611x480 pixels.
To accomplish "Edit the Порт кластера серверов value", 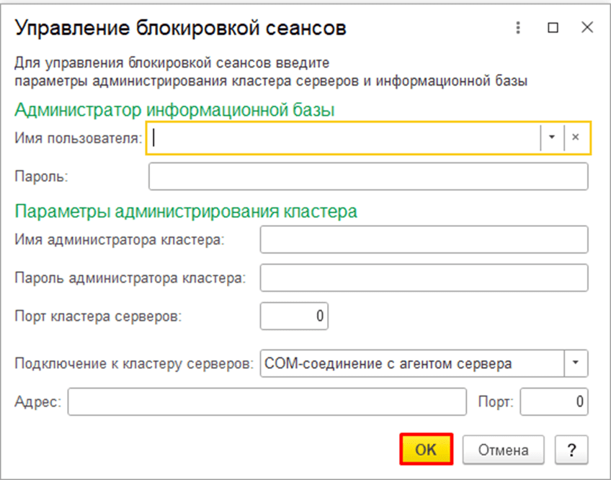I will pyautogui.click(x=294, y=316).
